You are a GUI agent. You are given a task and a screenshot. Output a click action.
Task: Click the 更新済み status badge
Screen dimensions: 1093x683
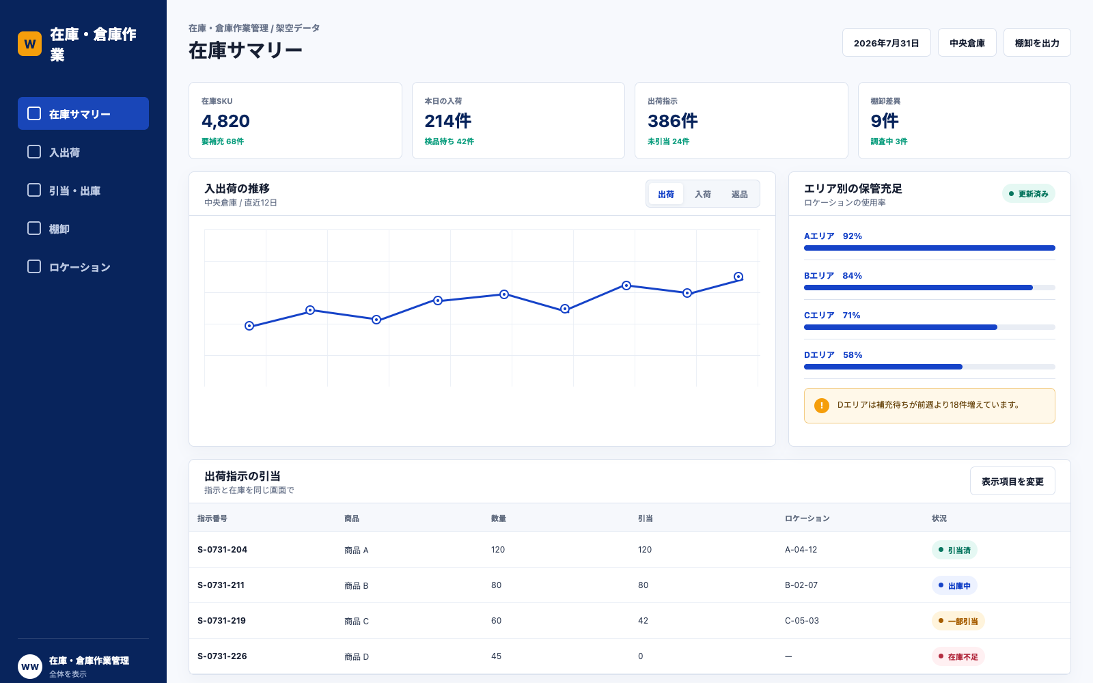[x=1029, y=194]
